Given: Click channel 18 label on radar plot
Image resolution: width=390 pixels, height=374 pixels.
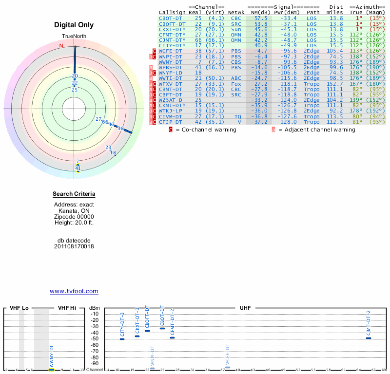Looking at the screenshot, I should (x=113, y=153).
